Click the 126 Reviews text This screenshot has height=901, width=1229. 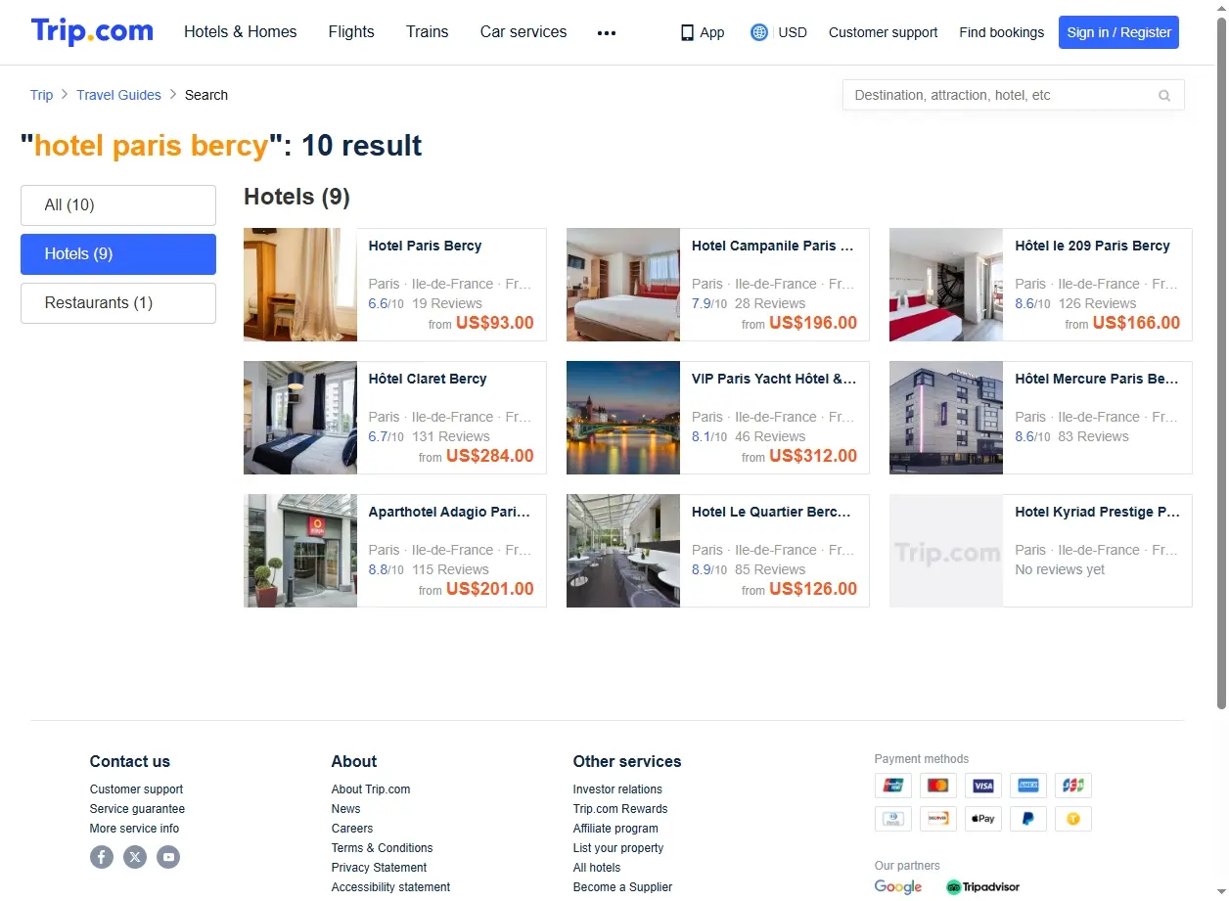coord(1097,303)
